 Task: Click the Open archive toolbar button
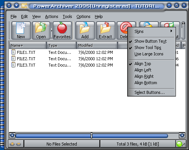41,30
